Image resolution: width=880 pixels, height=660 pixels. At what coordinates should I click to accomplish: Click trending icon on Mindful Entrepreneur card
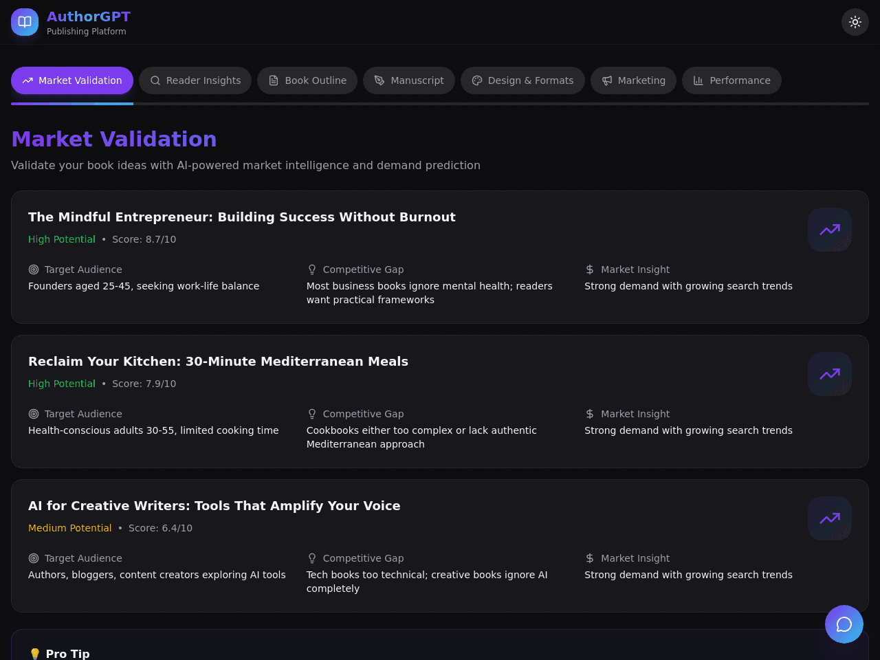pos(830,230)
